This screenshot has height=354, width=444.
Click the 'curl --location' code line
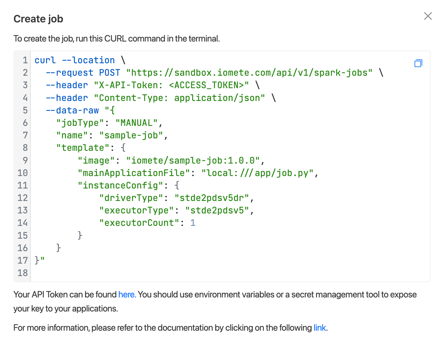point(80,60)
